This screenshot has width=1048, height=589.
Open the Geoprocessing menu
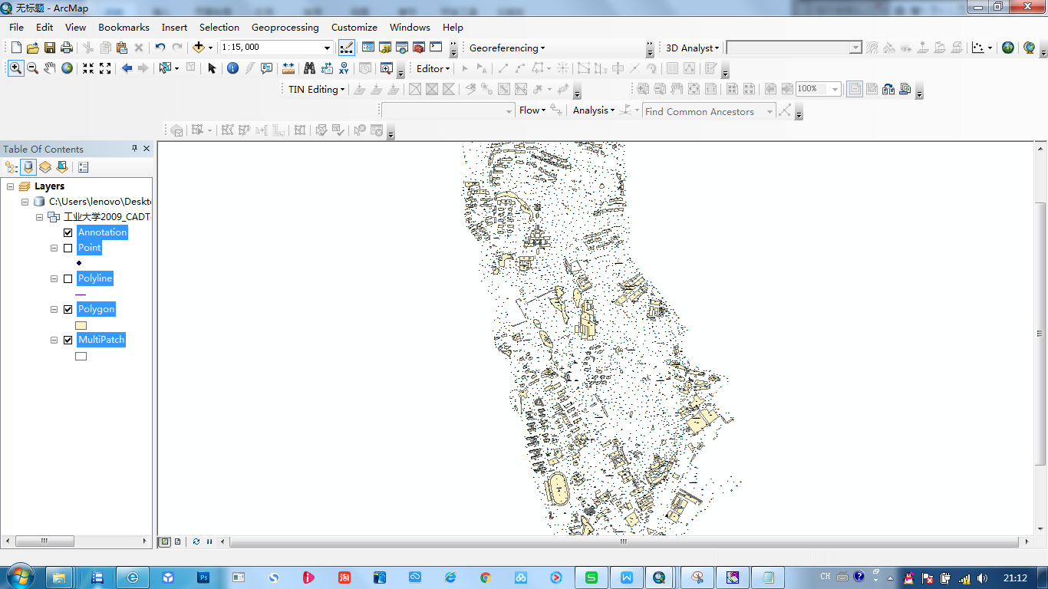coord(285,27)
